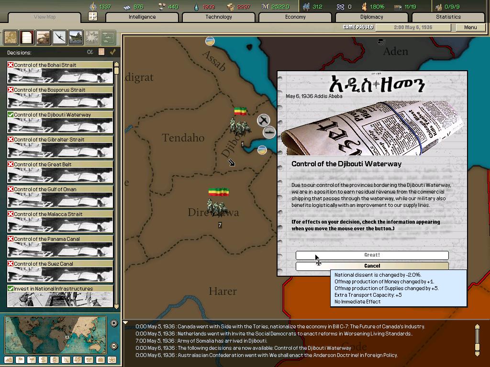Toggle the decisions calendar sort icon
This screenshot has height=367, width=490.
click(x=101, y=52)
